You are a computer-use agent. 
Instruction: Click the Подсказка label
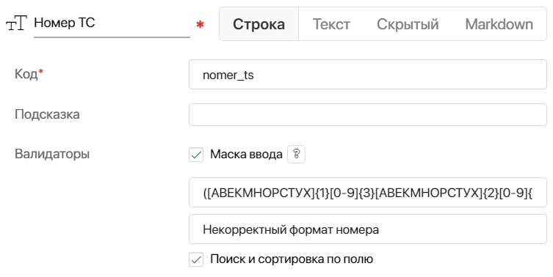pos(47,114)
